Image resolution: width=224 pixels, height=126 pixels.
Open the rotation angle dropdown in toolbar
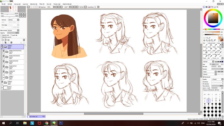pyautogui.click(x=70, y=7)
